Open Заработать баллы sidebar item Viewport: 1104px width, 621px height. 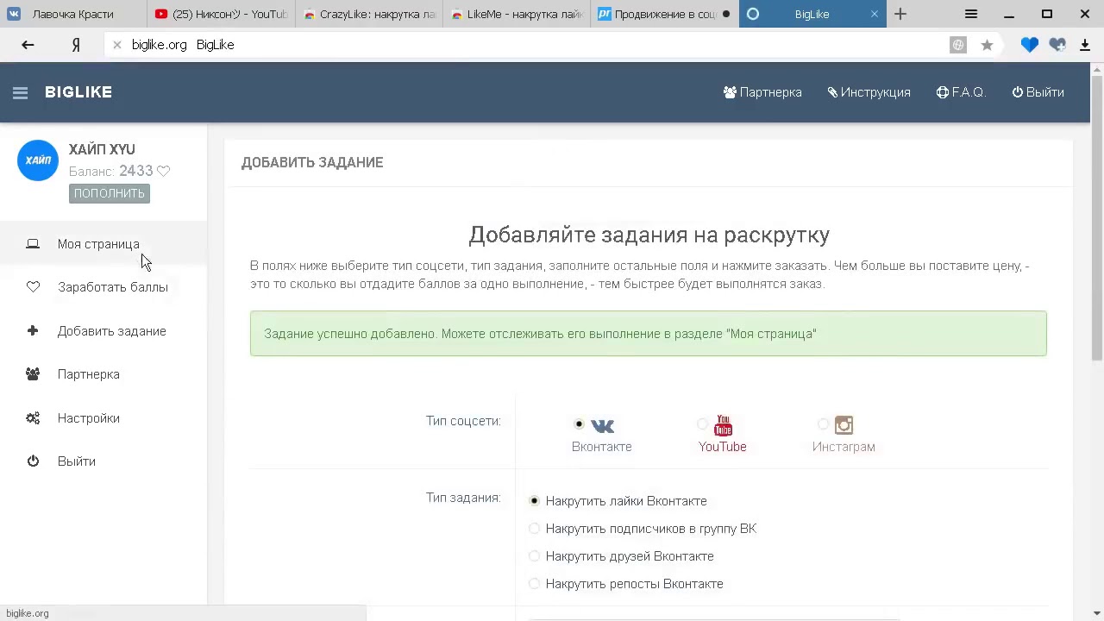pos(112,287)
